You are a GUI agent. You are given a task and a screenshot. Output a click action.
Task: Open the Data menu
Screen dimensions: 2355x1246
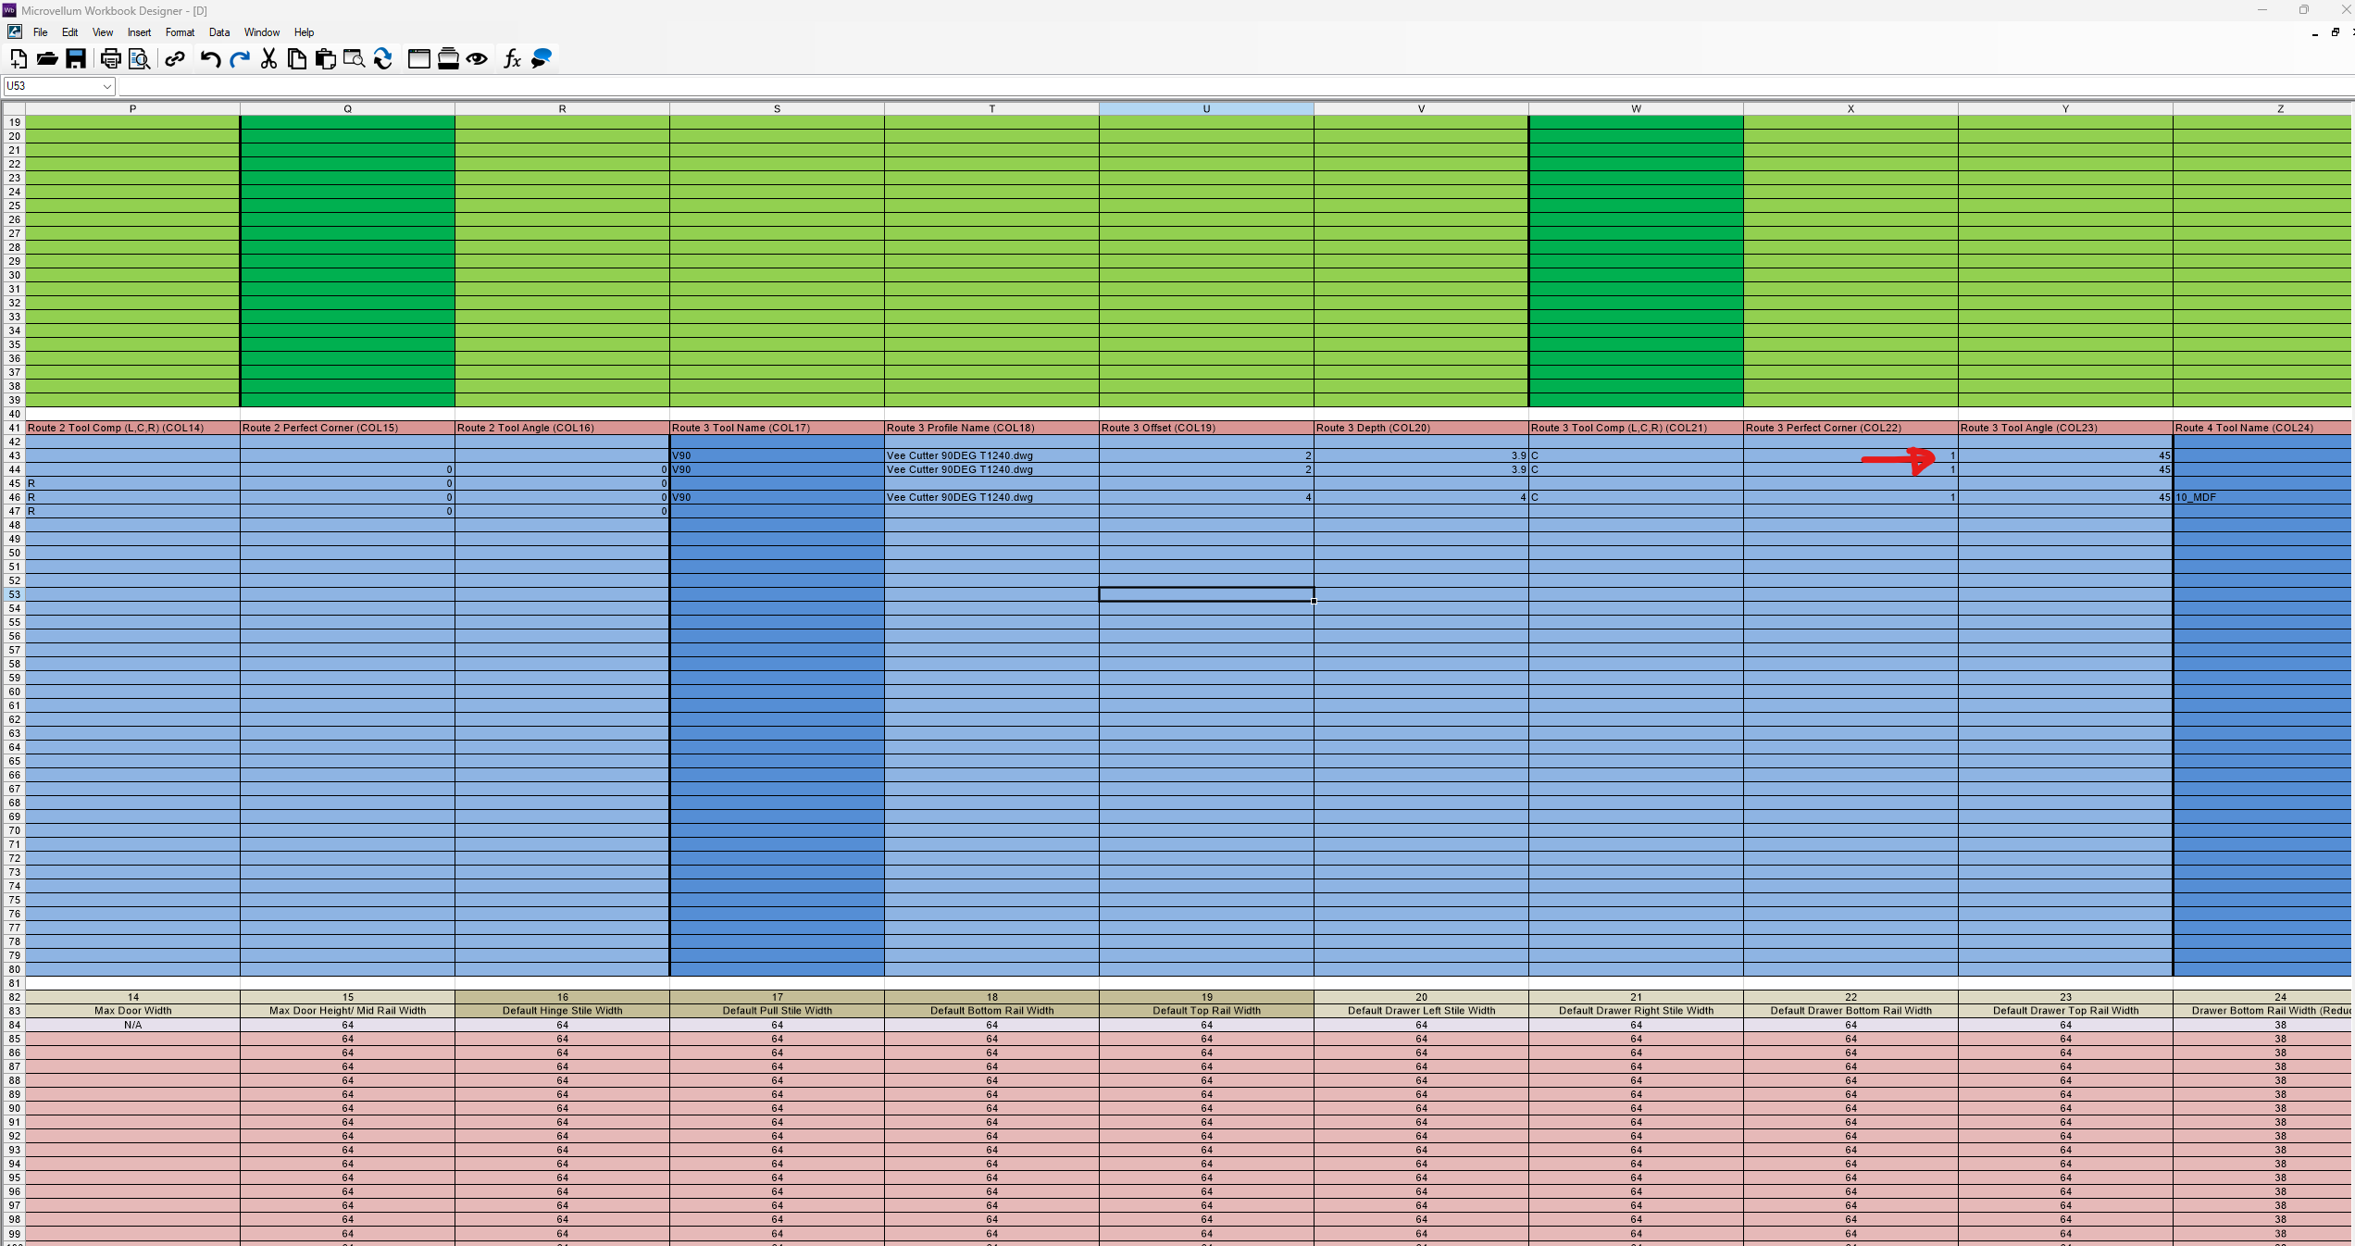[x=219, y=32]
